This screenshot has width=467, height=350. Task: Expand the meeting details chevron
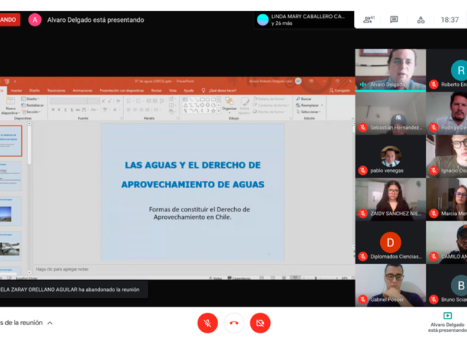[50, 323]
